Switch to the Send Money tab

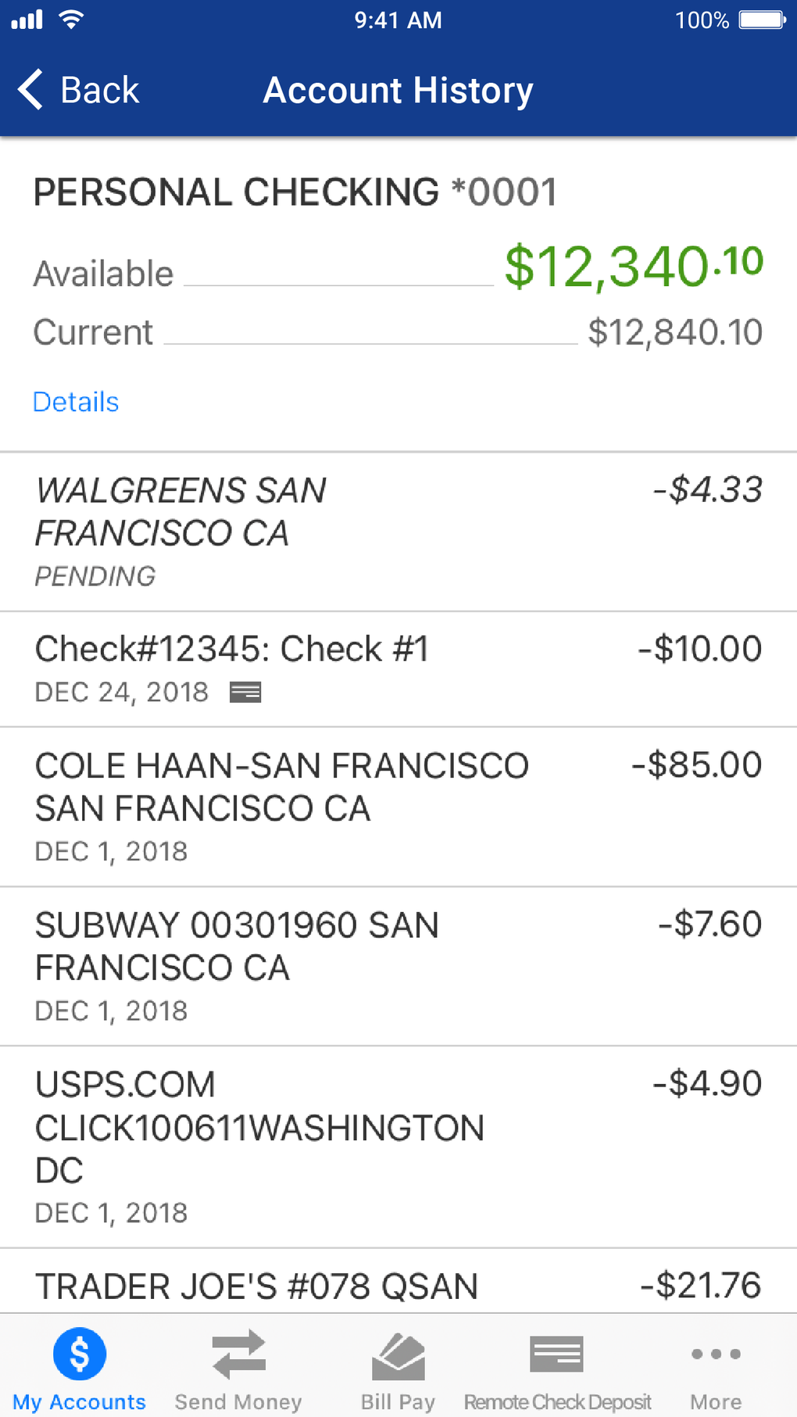point(238,1401)
